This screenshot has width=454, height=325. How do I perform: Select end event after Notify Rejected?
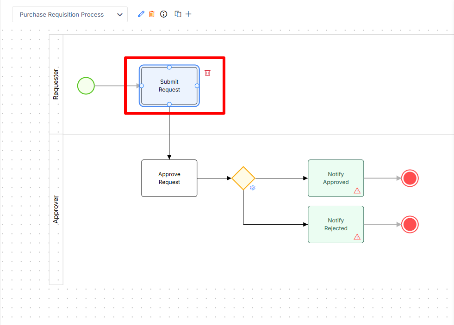coord(410,224)
